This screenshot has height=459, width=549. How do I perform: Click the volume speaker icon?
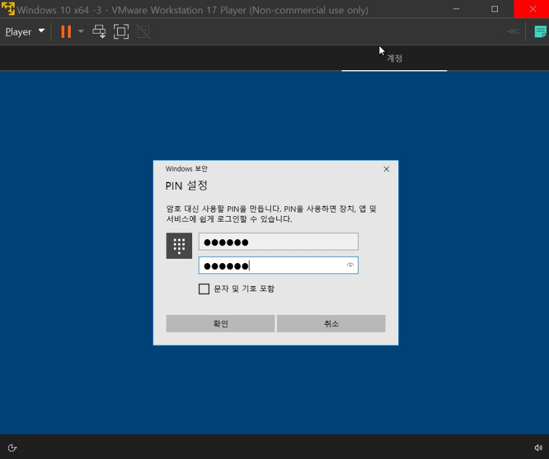pos(538,448)
